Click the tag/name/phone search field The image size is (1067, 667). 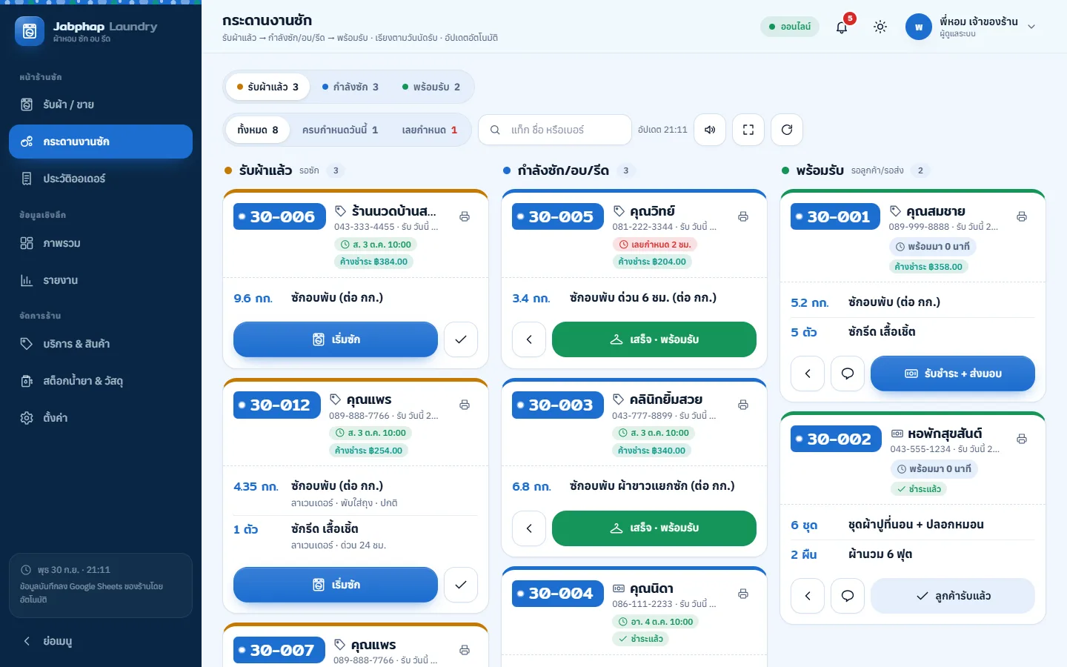pyautogui.click(x=555, y=130)
